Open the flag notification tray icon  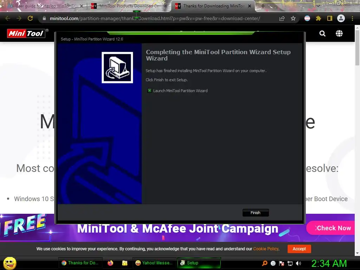(x=282, y=263)
